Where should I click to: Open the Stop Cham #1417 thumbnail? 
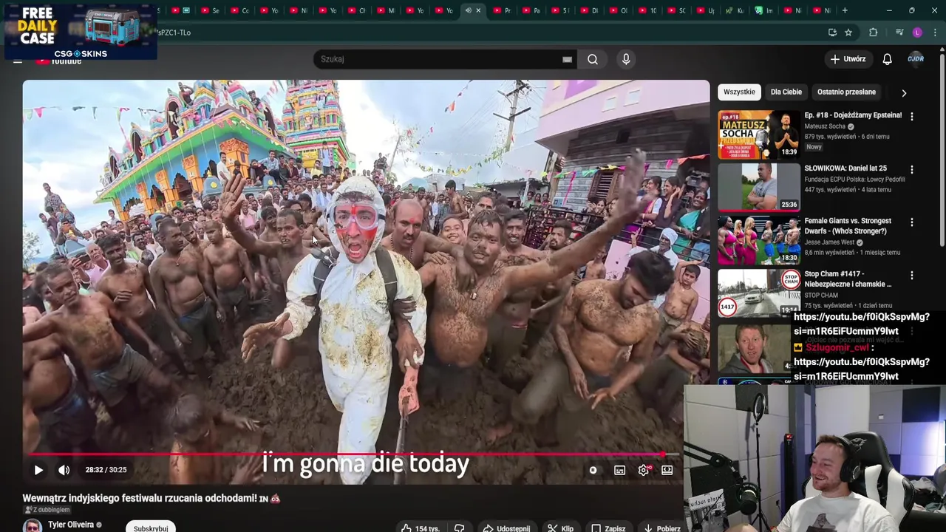coord(759,293)
